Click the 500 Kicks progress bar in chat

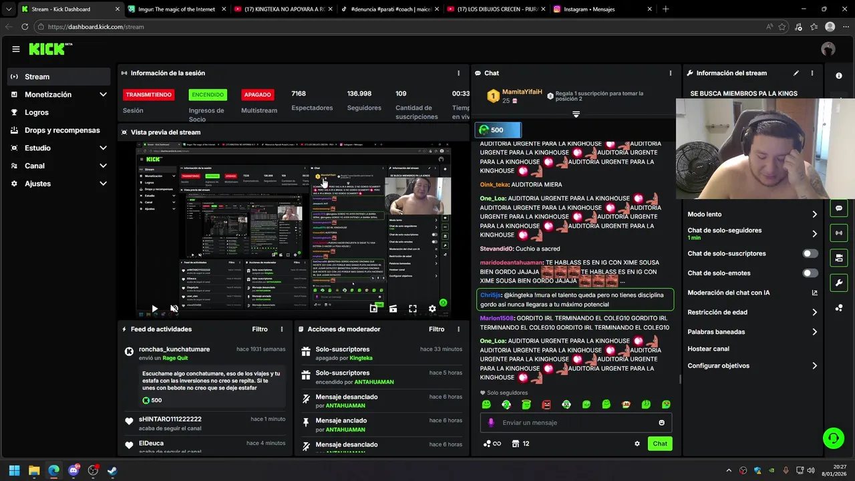(x=498, y=130)
